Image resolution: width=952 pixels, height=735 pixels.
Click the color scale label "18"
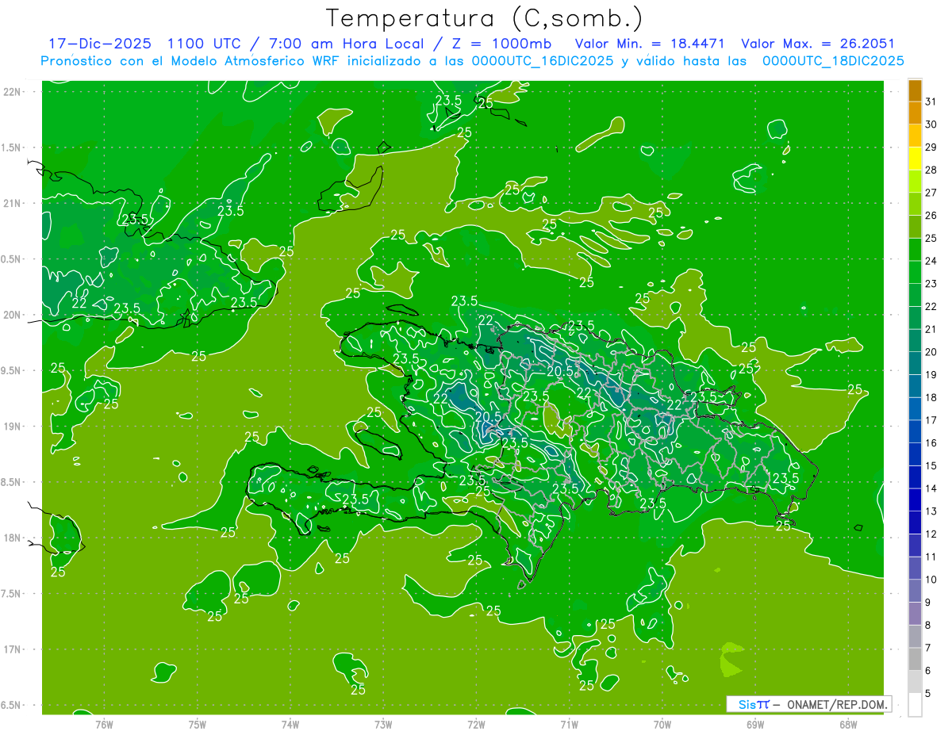(931, 398)
